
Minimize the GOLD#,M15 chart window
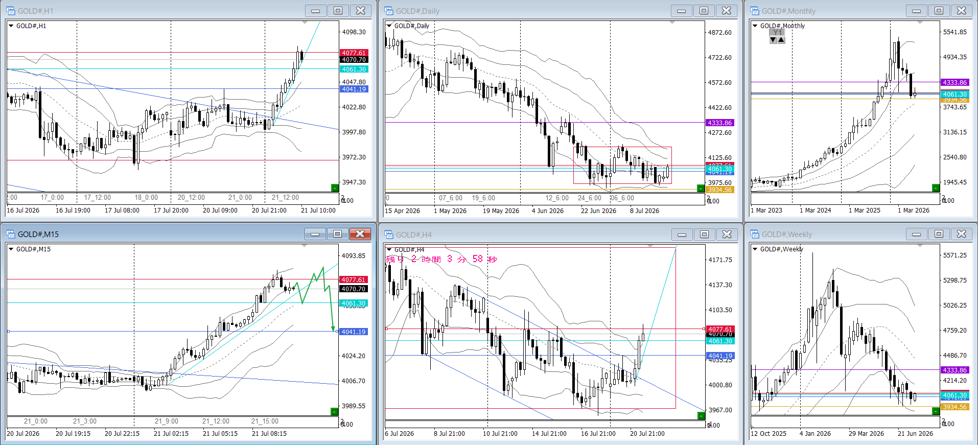315,234
